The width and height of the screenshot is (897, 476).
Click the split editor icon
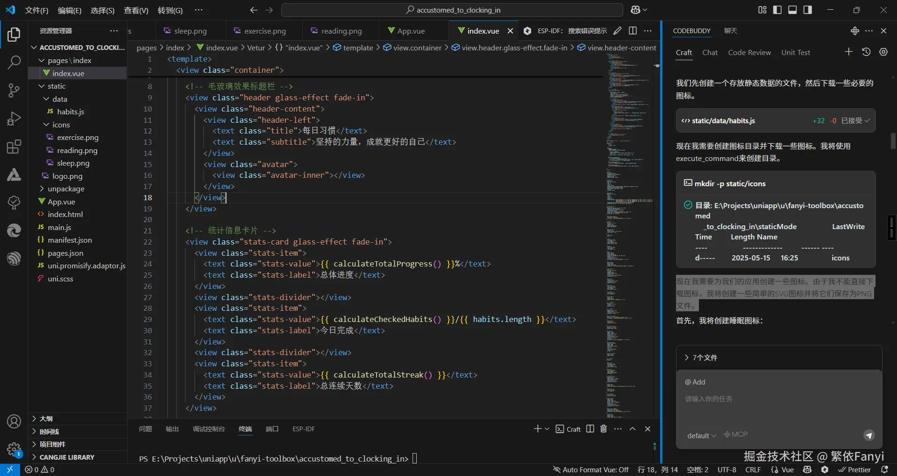633,31
